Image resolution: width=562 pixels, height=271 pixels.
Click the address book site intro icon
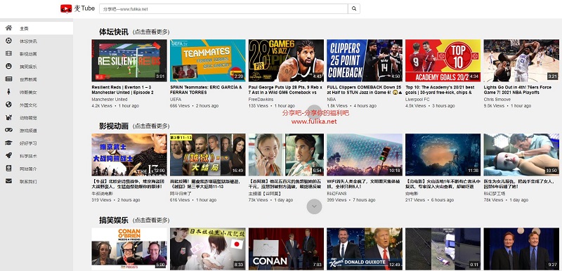[8, 168]
